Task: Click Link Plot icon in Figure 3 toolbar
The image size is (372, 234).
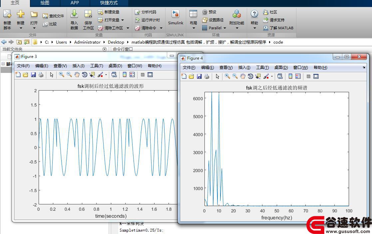Action: click(x=114, y=75)
